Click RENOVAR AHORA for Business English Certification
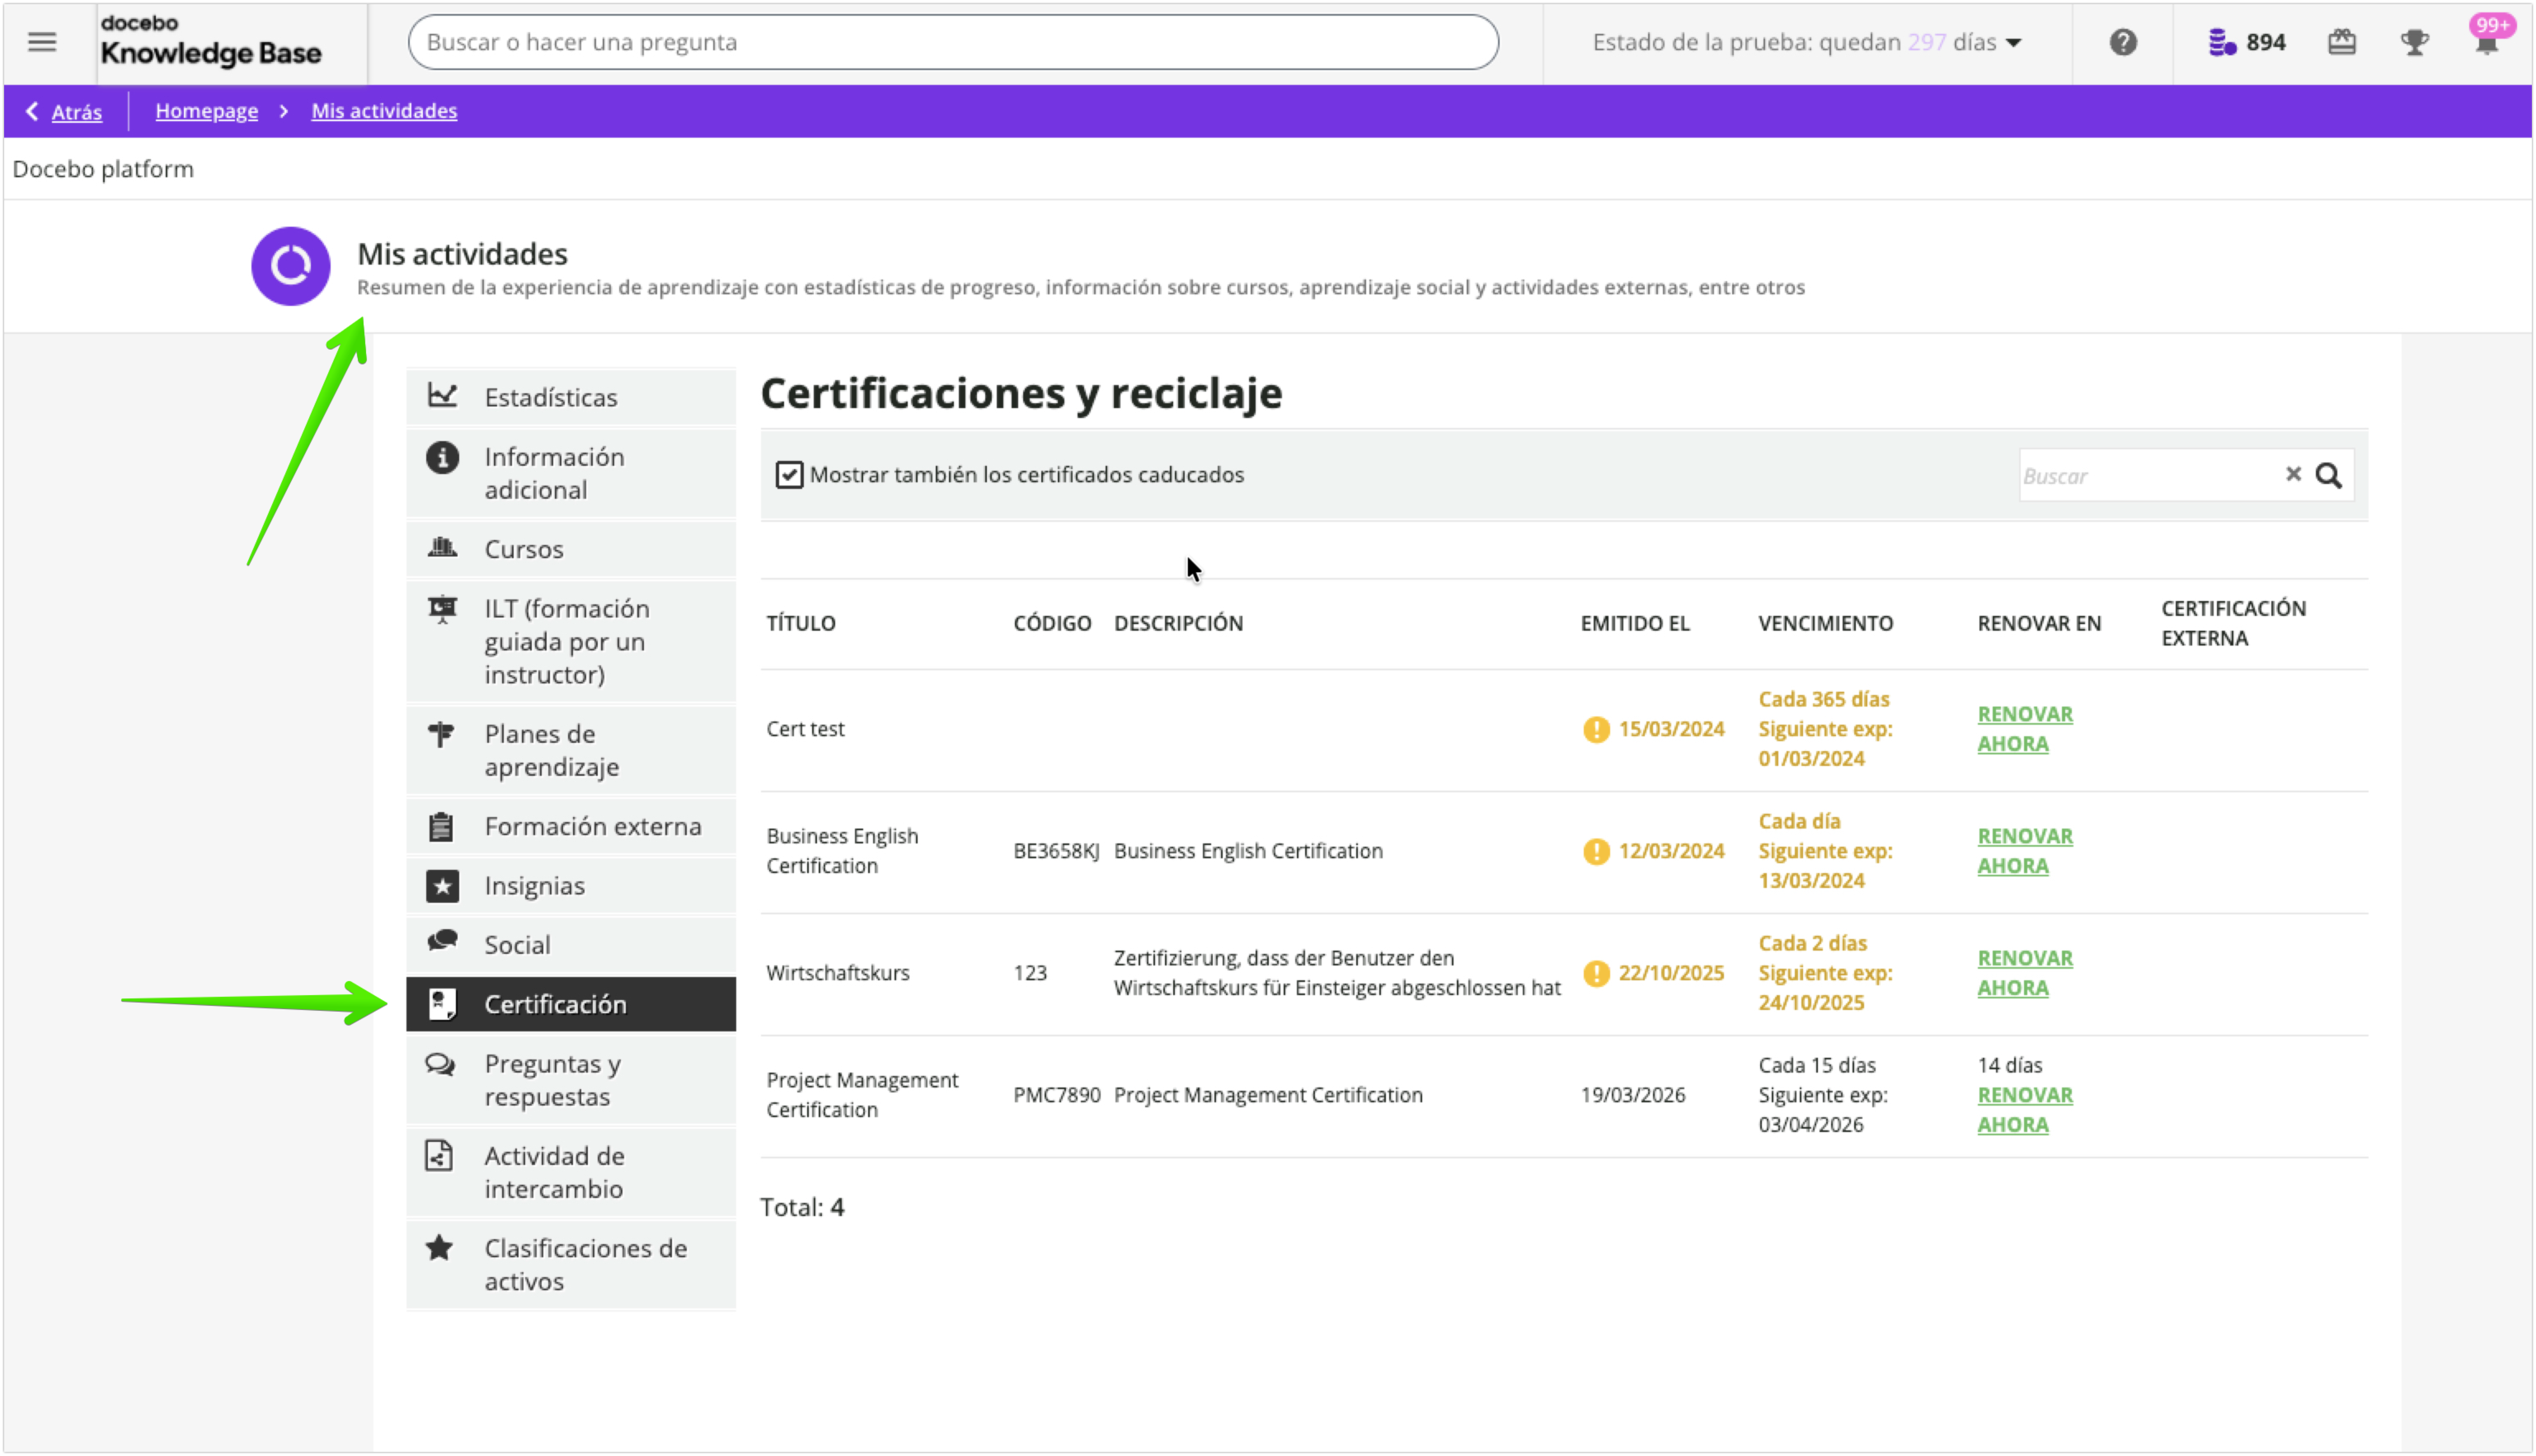 tap(2024, 850)
